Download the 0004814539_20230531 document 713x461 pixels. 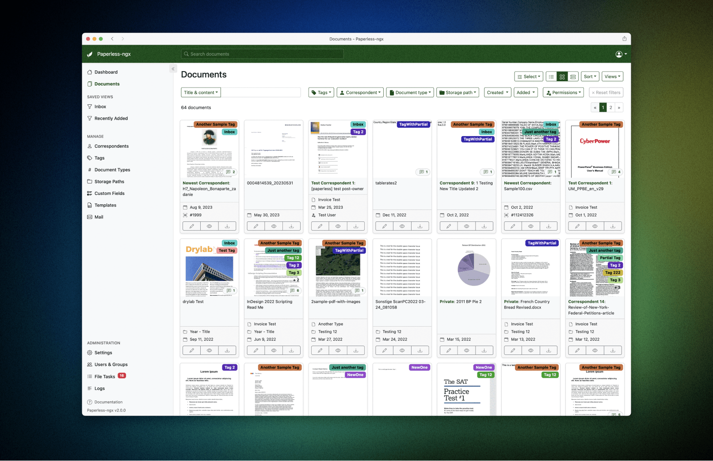292,226
